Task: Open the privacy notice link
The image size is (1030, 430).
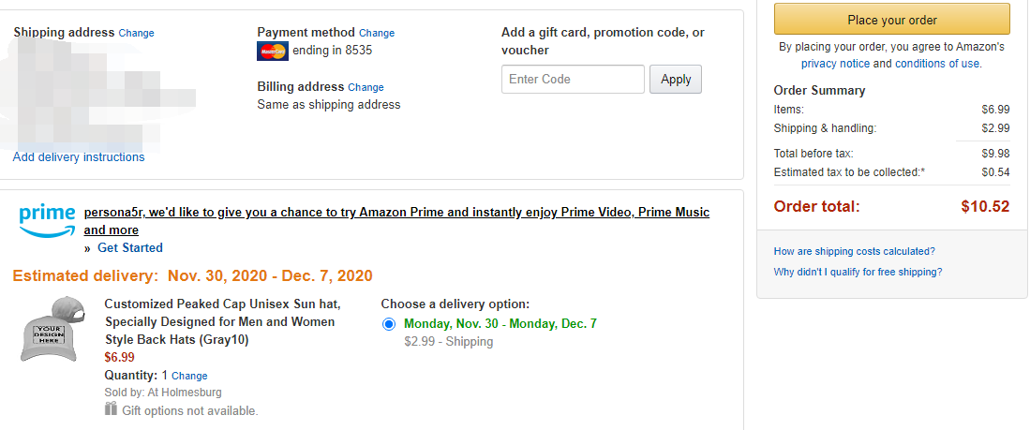Action: click(835, 64)
